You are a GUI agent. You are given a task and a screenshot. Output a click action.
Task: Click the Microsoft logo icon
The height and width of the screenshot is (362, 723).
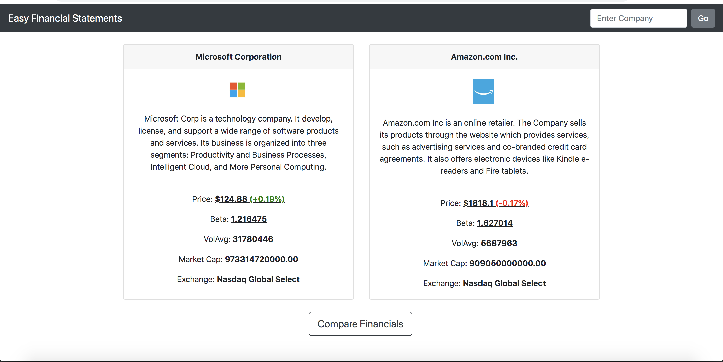238,90
